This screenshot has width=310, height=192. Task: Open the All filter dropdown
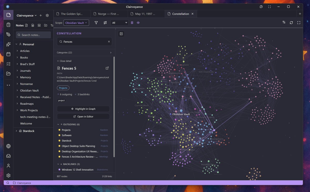coord(119,23)
